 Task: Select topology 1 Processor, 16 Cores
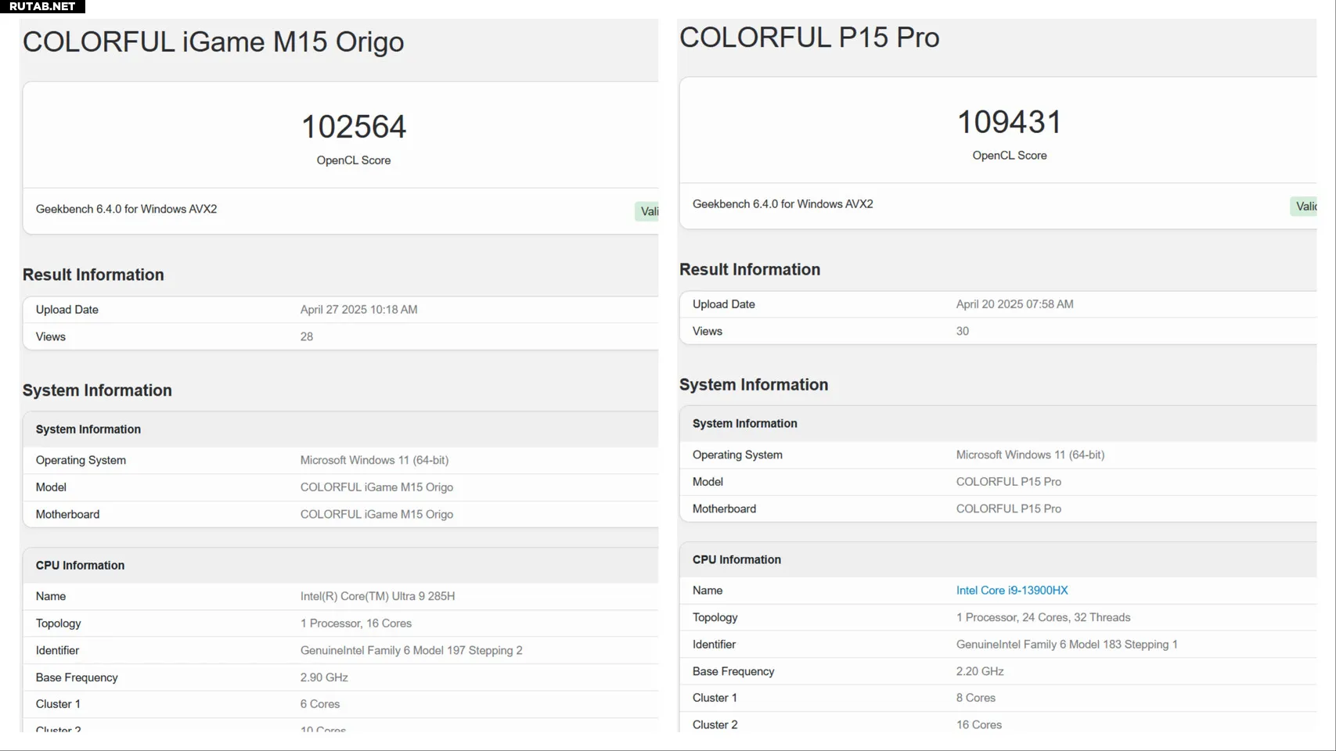pos(356,623)
